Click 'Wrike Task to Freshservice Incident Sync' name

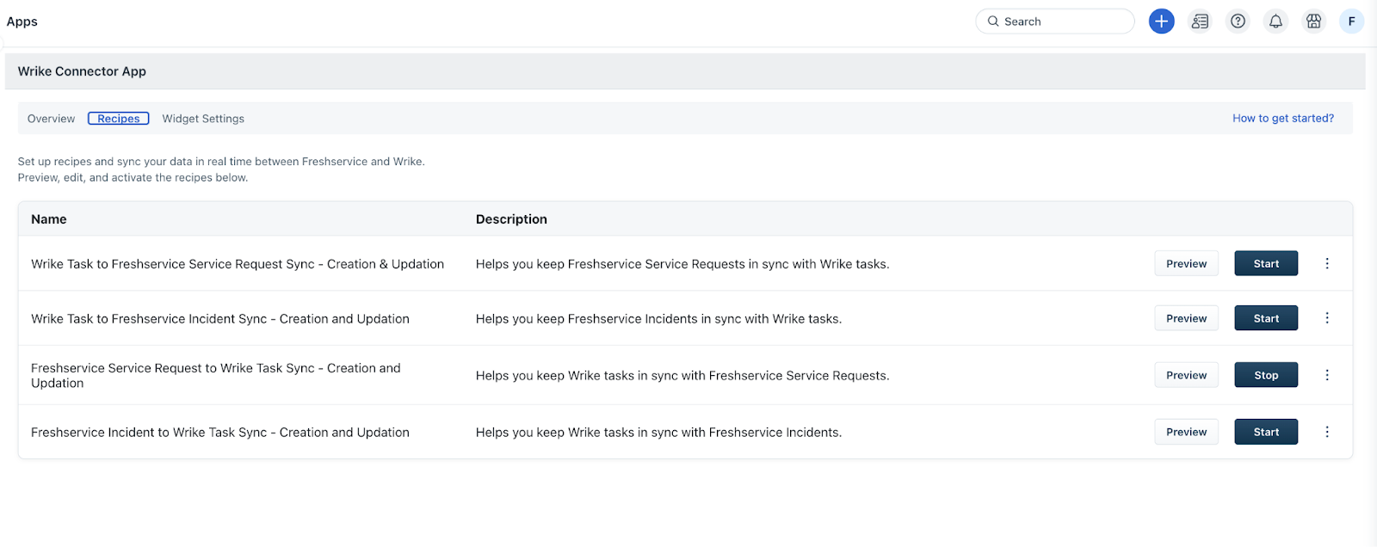pos(220,319)
